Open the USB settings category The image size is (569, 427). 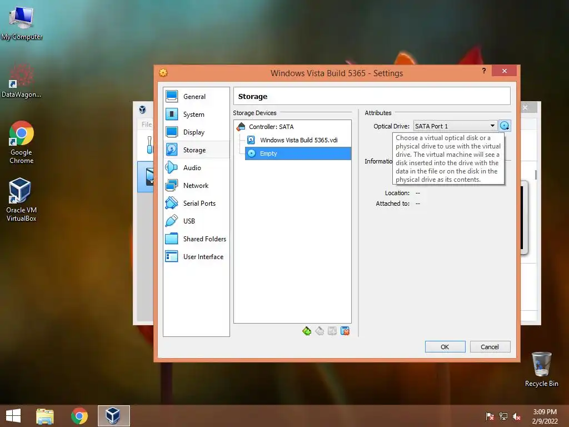[x=196, y=221]
